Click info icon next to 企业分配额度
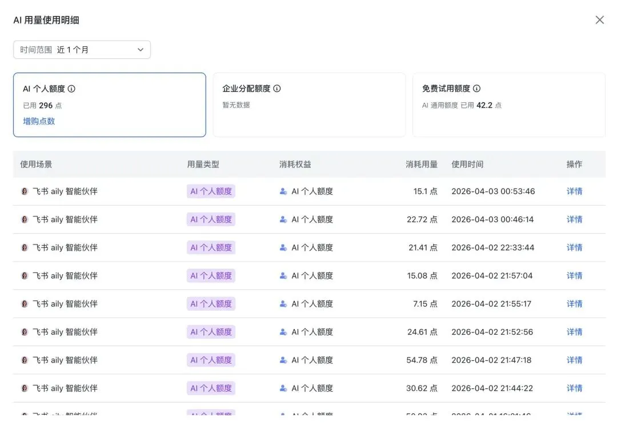 pos(277,89)
